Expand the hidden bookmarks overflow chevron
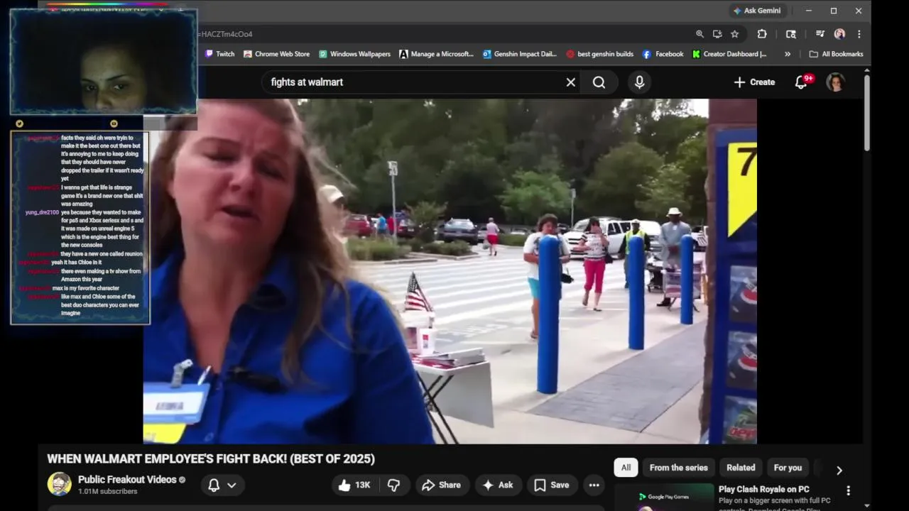This screenshot has width=909, height=511. tap(788, 54)
